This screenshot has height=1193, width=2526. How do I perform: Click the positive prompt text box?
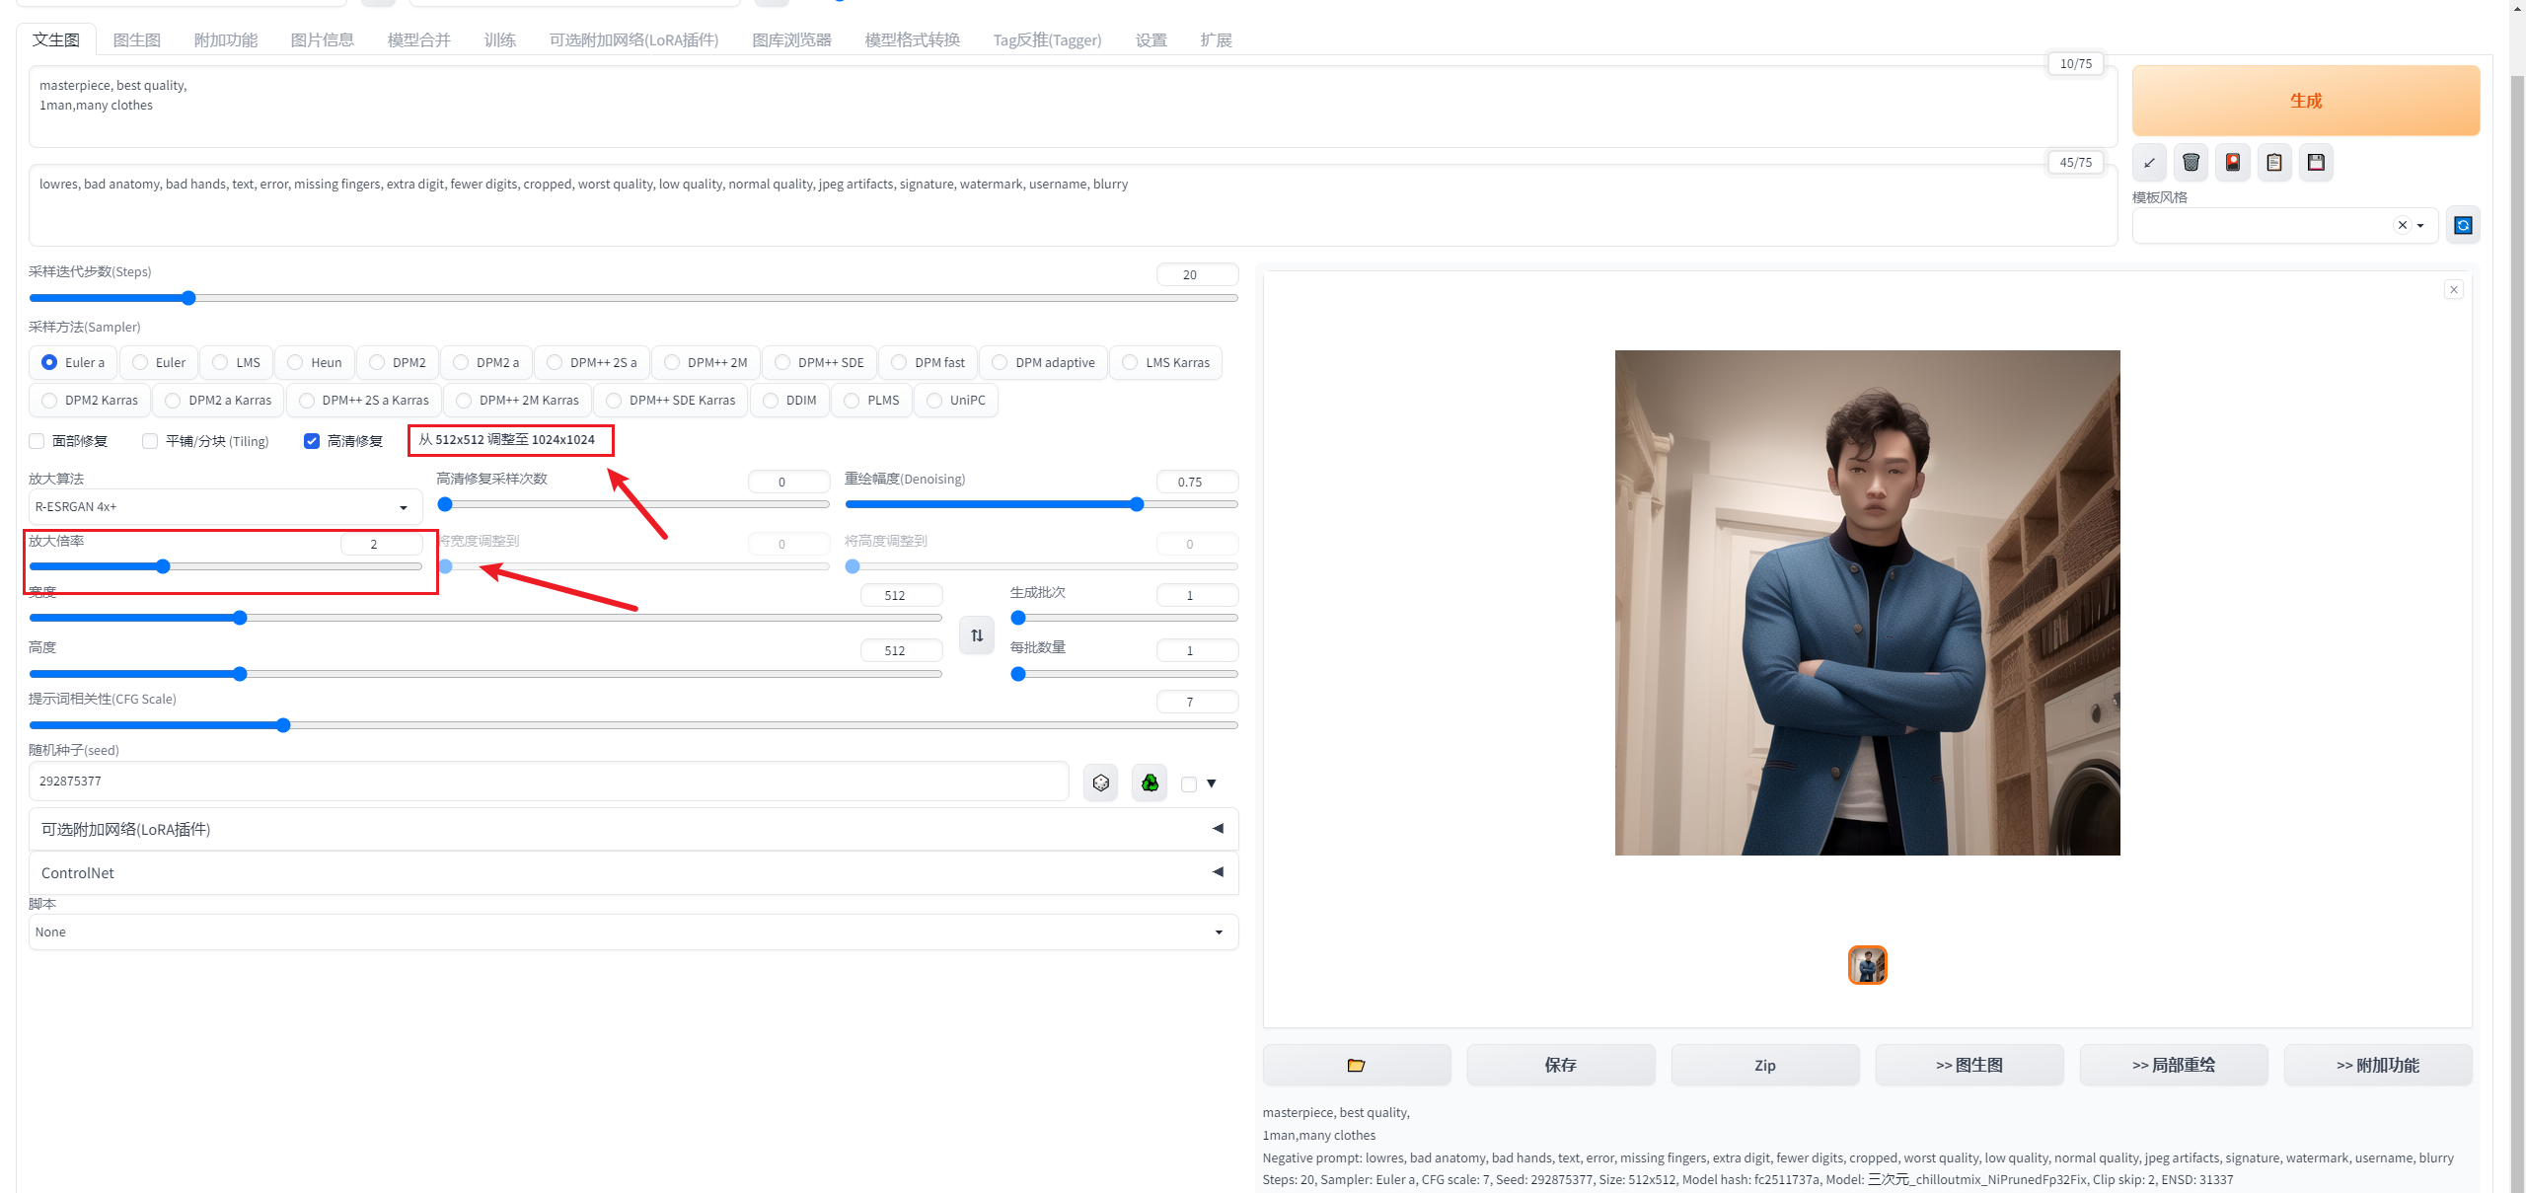tap(1073, 108)
